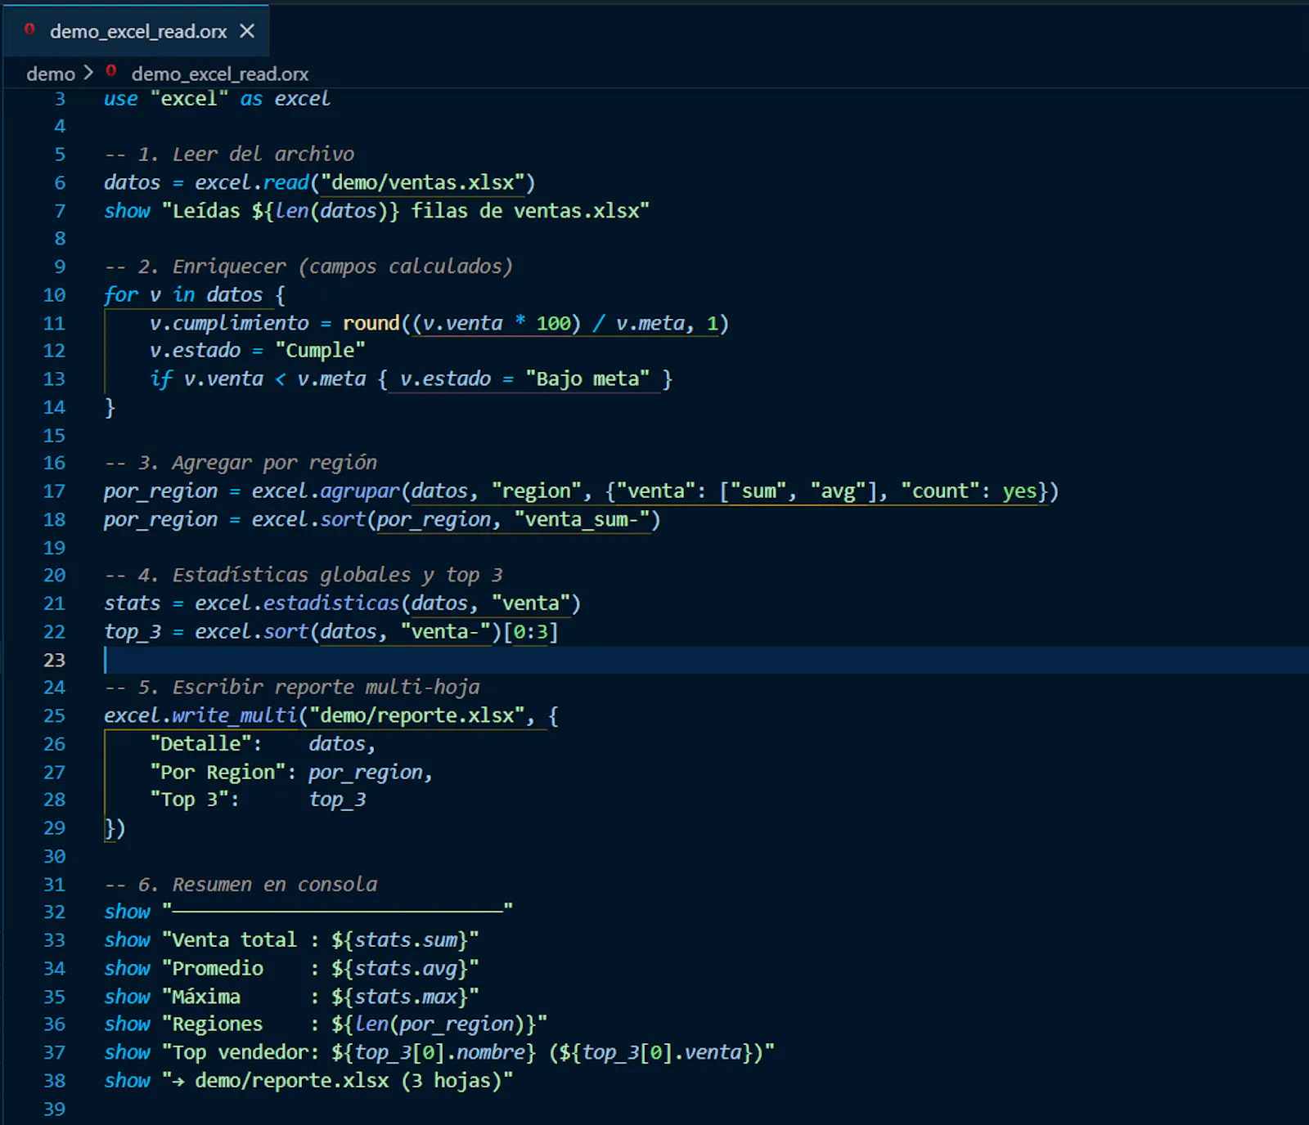Click the "write_multi" method on line 25
Image resolution: width=1309 pixels, height=1125 pixels.
coord(235,716)
